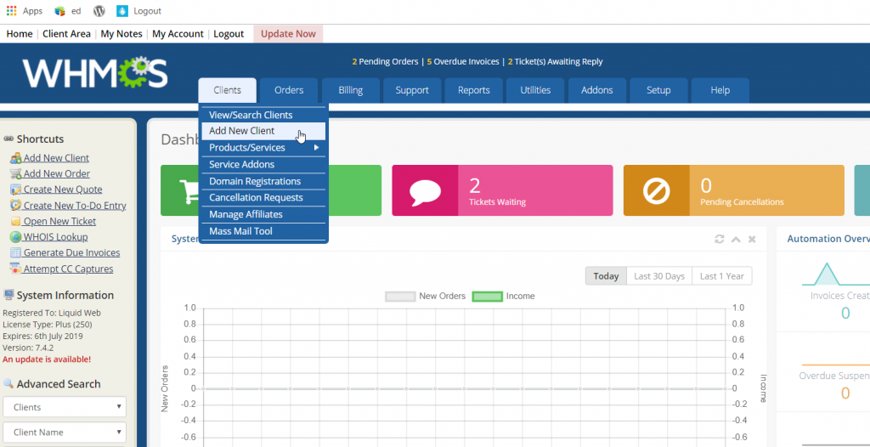Select the Last 1 Year chart range
The image size is (870, 447).
click(x=722, y=276)
